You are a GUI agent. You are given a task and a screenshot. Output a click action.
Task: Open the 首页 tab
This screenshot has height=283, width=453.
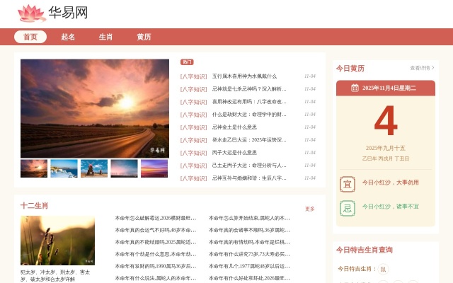point(30,37)
